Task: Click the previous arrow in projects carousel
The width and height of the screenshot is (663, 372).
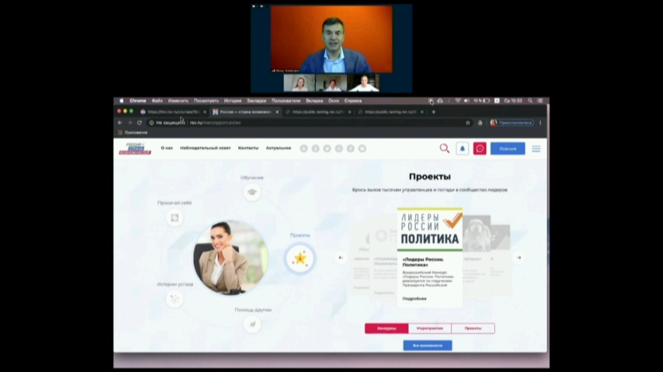Action: (x=341, y=257)
